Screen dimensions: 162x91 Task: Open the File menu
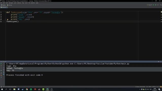tap(1, 3)
